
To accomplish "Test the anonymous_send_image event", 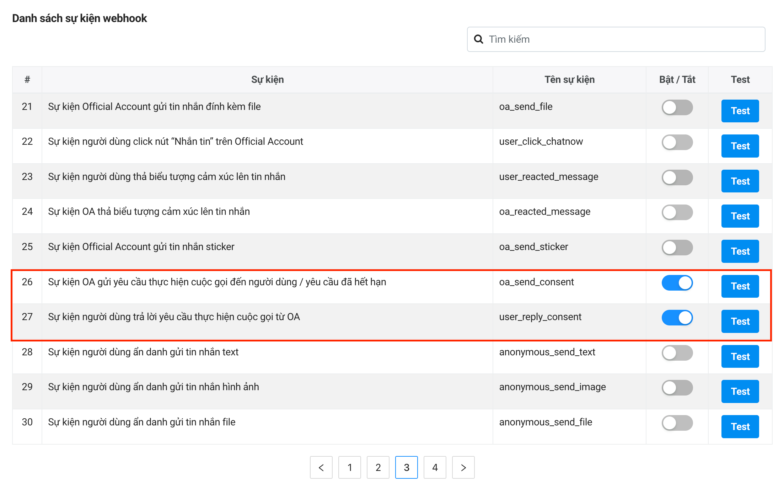I will coord(740,391).
